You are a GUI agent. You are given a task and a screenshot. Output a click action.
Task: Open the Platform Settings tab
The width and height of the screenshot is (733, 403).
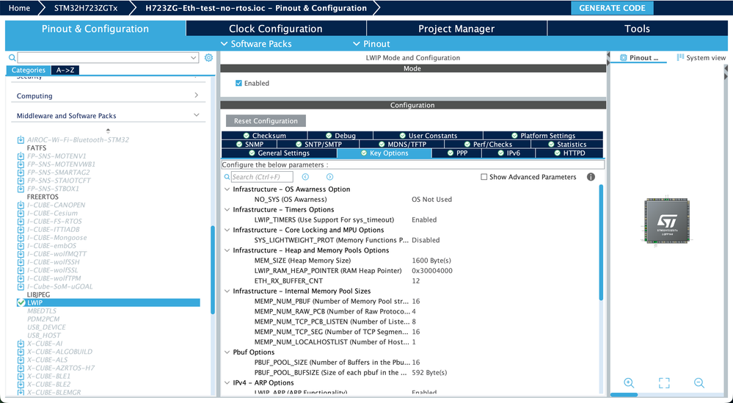(543, 136)
